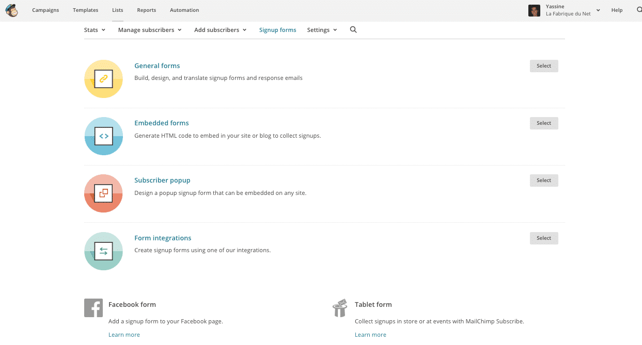Click the Subscriber popup icon
This screenshot has height=345, width=642.
click(x=103, y=193)
